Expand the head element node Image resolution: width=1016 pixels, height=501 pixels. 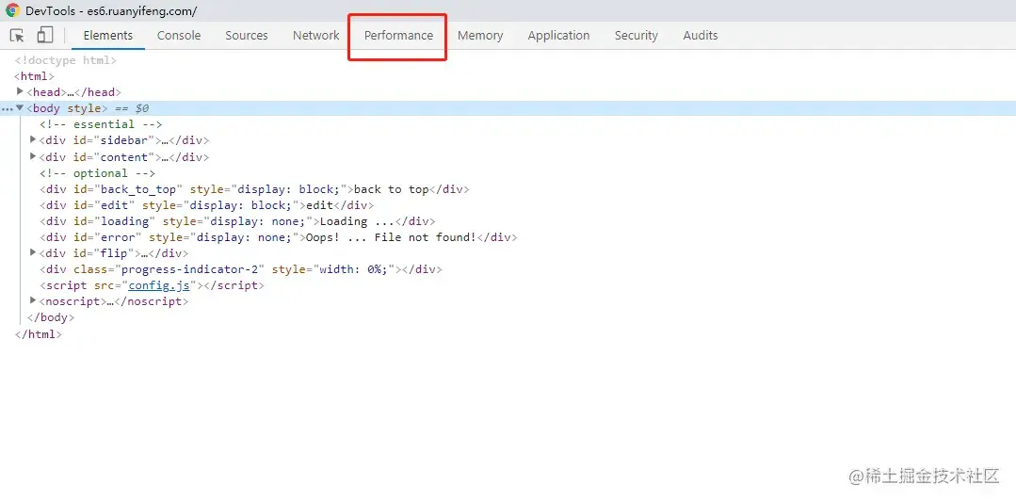coord(20,91)
